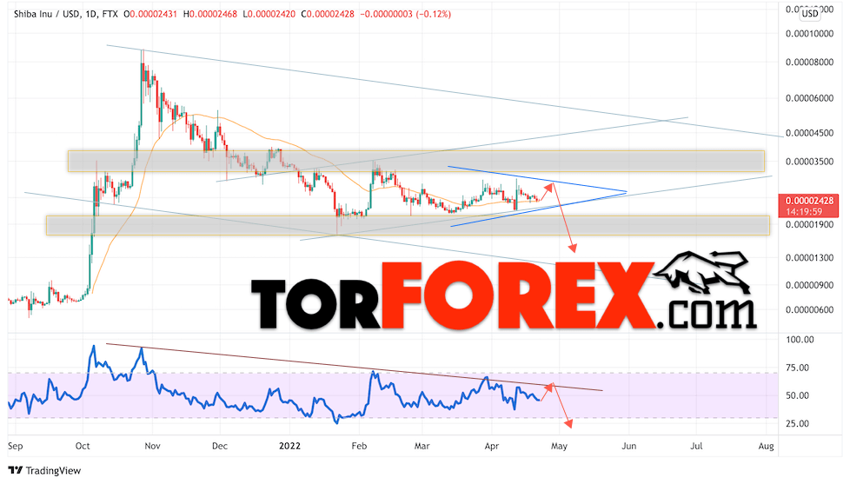
Task: Click the TradingView logo link
Action: (x=44, y=470)
